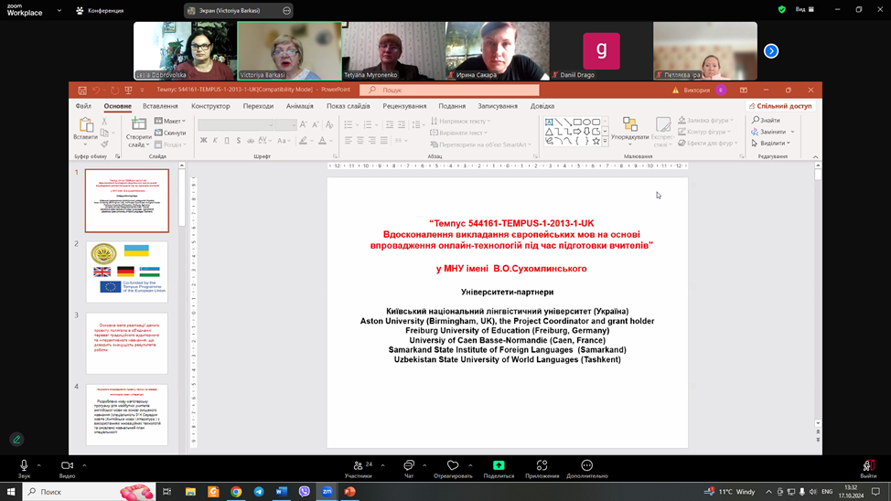Switch to the 'Вставлення' ribbon tab
Viewport: 891px width, 501px height.
tap(160, 106)
